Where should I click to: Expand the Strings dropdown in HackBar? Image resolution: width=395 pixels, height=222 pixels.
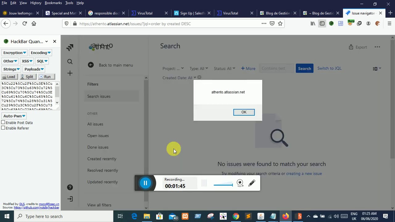coord(11,69)
